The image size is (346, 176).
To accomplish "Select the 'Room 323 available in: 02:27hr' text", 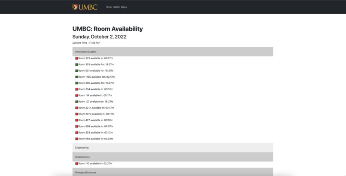I will (96, 58).
